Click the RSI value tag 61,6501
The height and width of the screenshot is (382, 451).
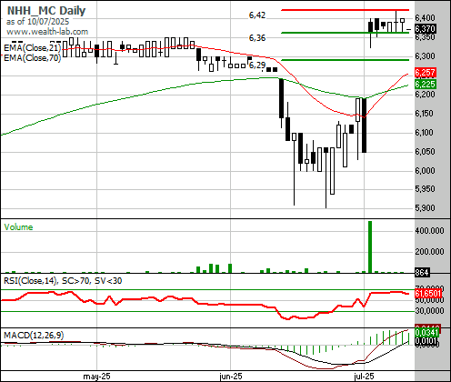[x=428, y=294]
